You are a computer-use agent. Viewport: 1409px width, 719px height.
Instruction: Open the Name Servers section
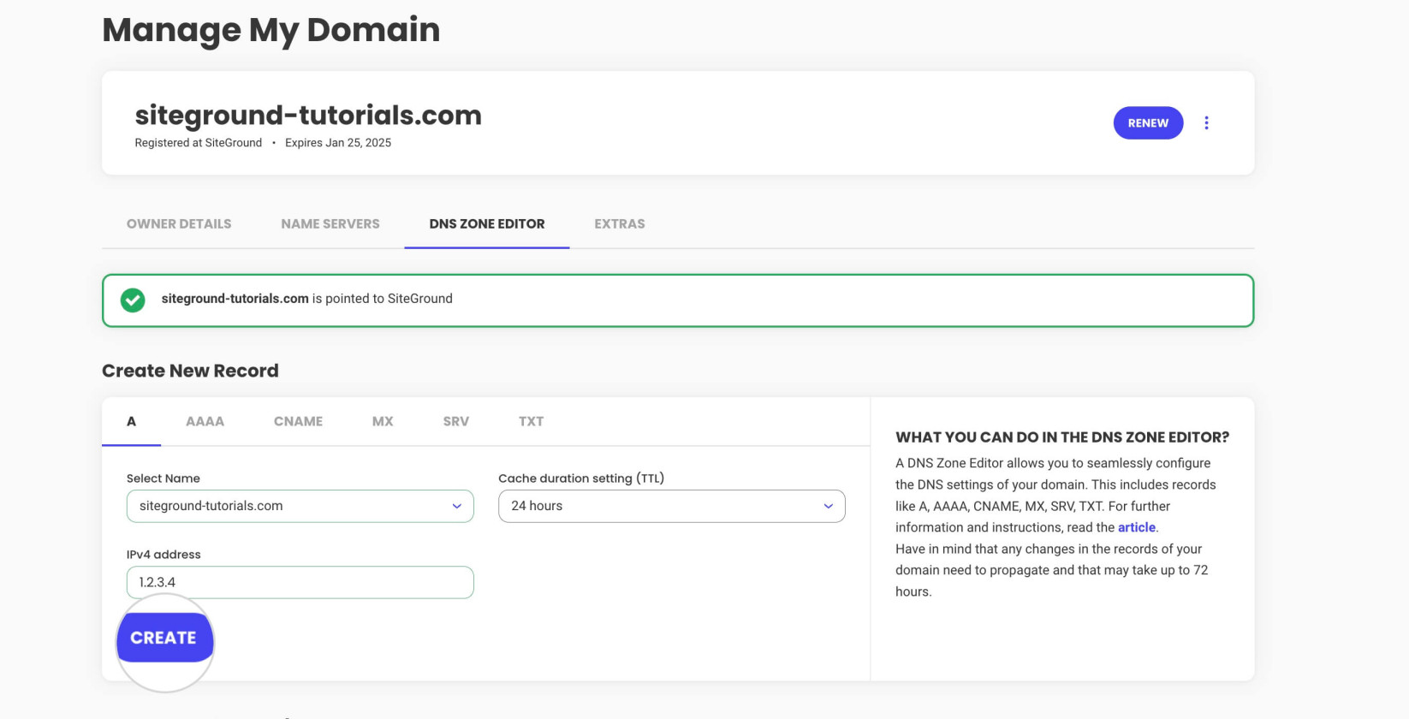pyautogui.click(x=330, y=223)
